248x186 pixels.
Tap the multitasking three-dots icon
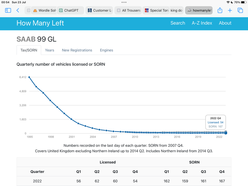[x=124, y=2]
